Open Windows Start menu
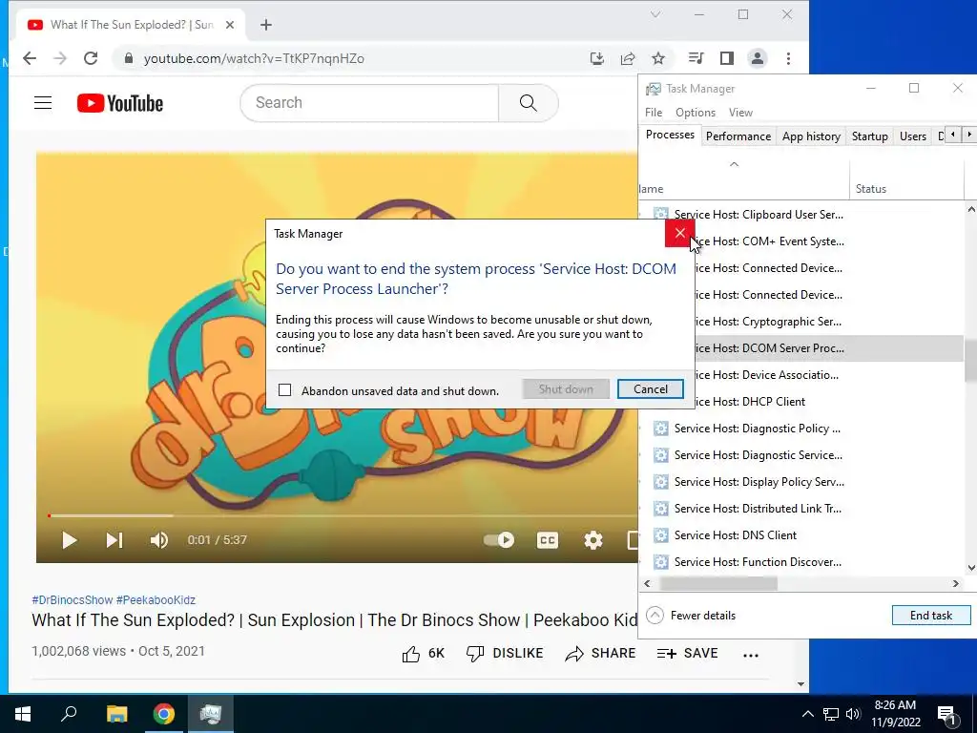Image resolution: width=977 pixels, height=733 pixels. point(23,714)
